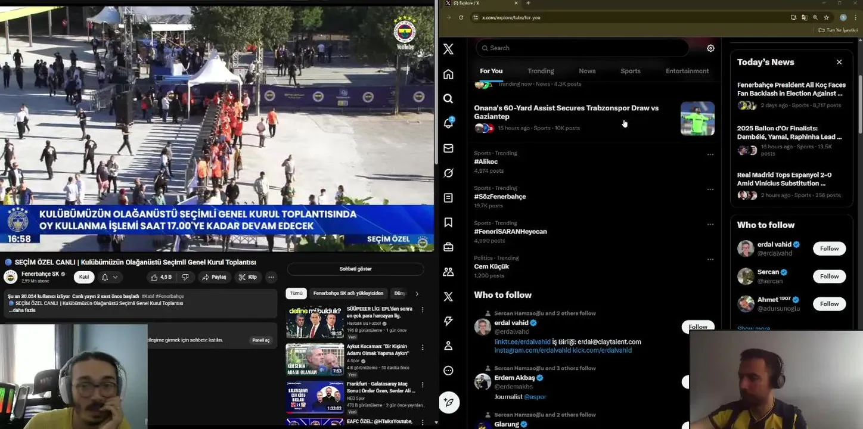Open Lists icon in X sidebar
Viewport: 863px width, 429px height.
(448, 198)
